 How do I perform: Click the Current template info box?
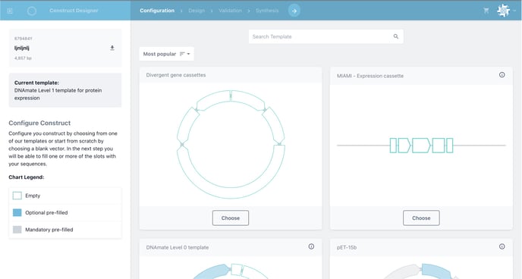point(65,90)
